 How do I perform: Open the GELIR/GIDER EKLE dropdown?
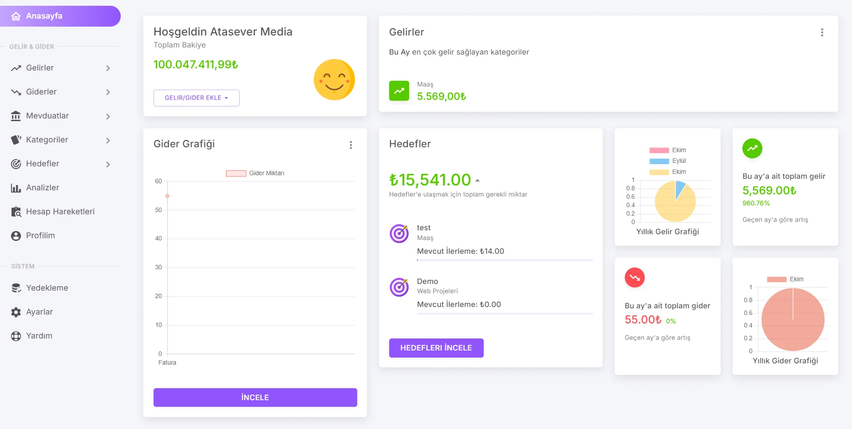196,98
